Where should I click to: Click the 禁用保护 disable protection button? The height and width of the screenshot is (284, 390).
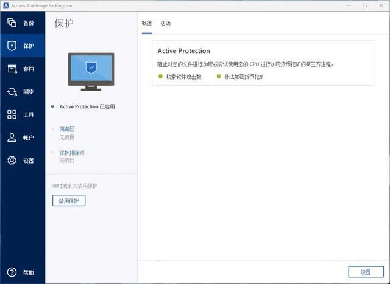[x=69, y=201]
